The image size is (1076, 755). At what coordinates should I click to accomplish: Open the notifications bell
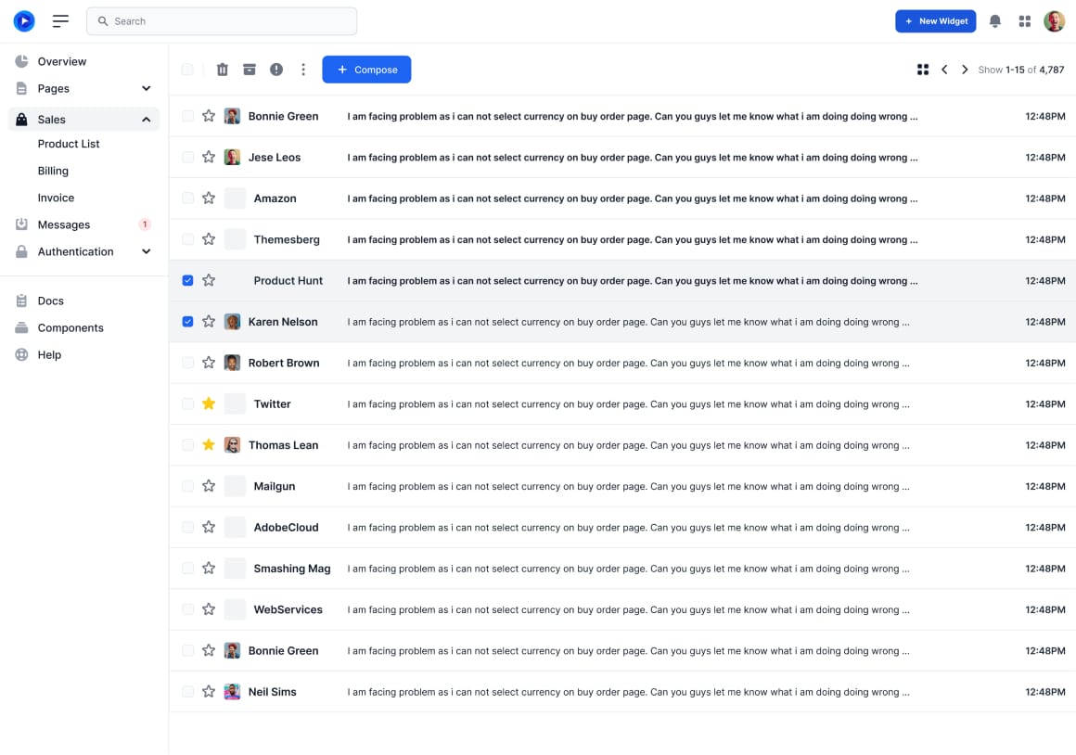point(995,21)
